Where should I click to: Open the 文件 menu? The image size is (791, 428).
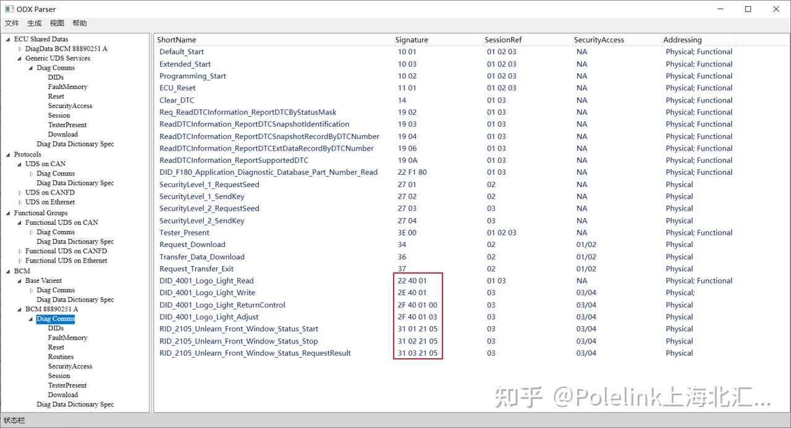coord(11,23)
